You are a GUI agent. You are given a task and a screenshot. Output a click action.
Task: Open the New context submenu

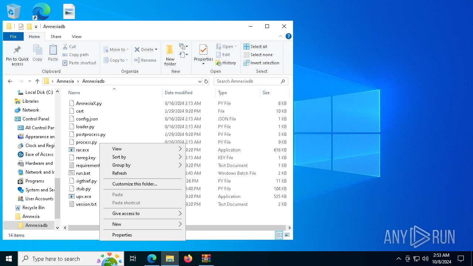coord(142,224)
